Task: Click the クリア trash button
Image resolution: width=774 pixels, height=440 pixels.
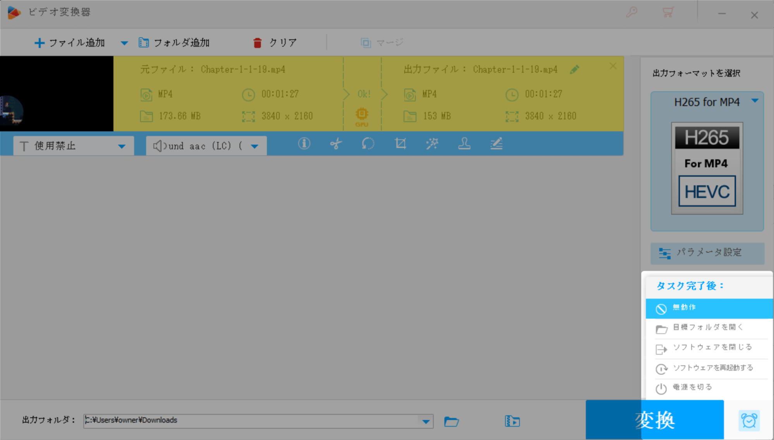Action: (275, 43)
